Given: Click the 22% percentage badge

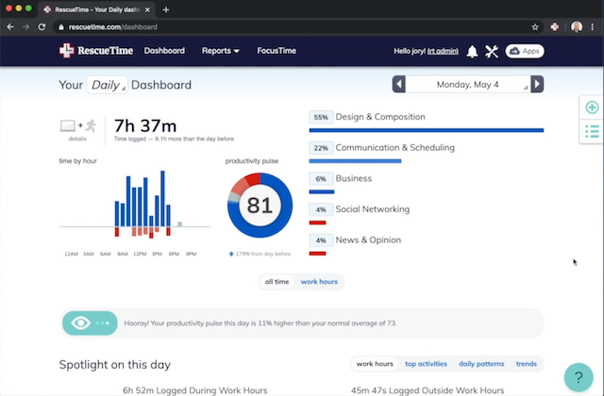Looking at the screenshot, I should [321, 148].
